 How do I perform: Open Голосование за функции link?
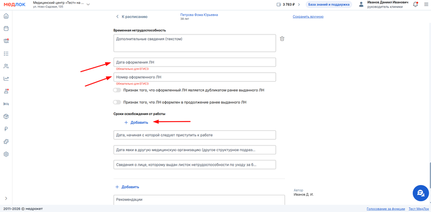386,208
